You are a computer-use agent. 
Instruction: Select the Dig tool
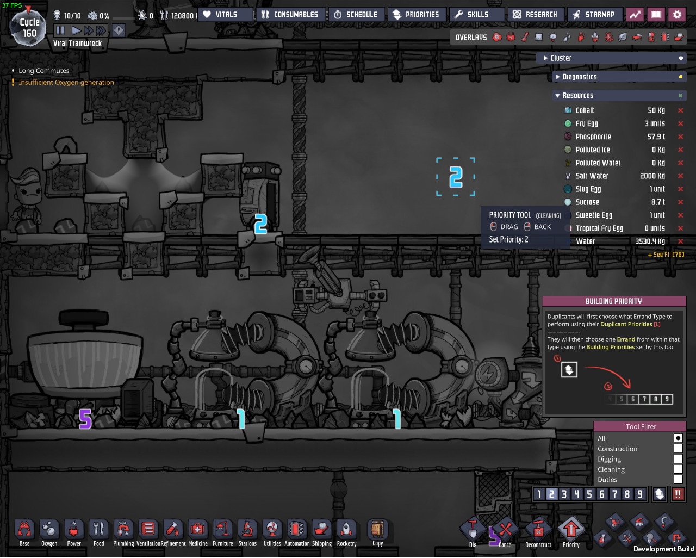point(473,530)
